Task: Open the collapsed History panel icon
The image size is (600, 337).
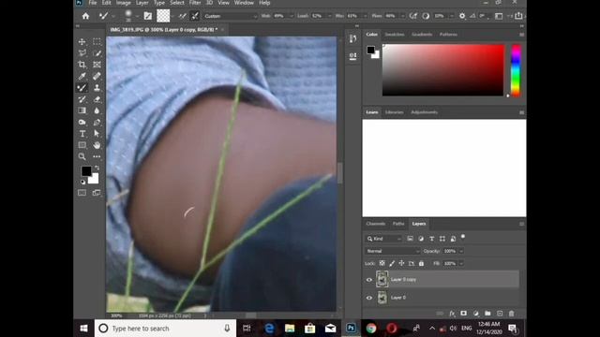Action: tap(352, 38)
